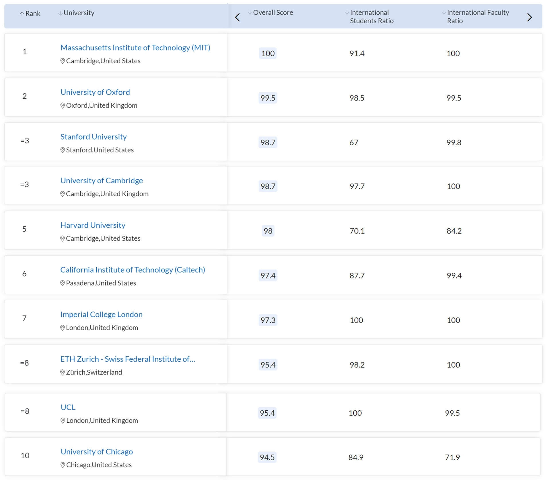Open ETH Zurich link

tap(128, 359)
